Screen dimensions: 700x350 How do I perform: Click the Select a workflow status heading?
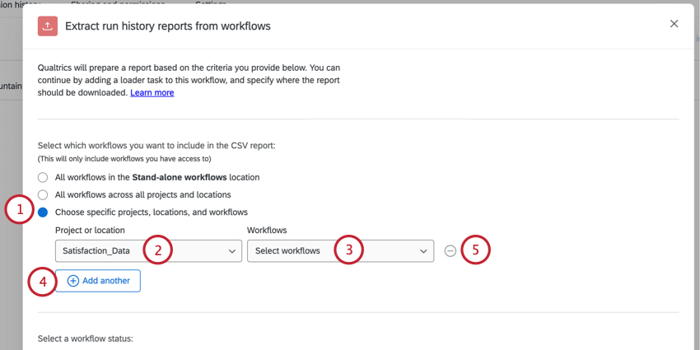pyautogui.click(x=85, y=339)
